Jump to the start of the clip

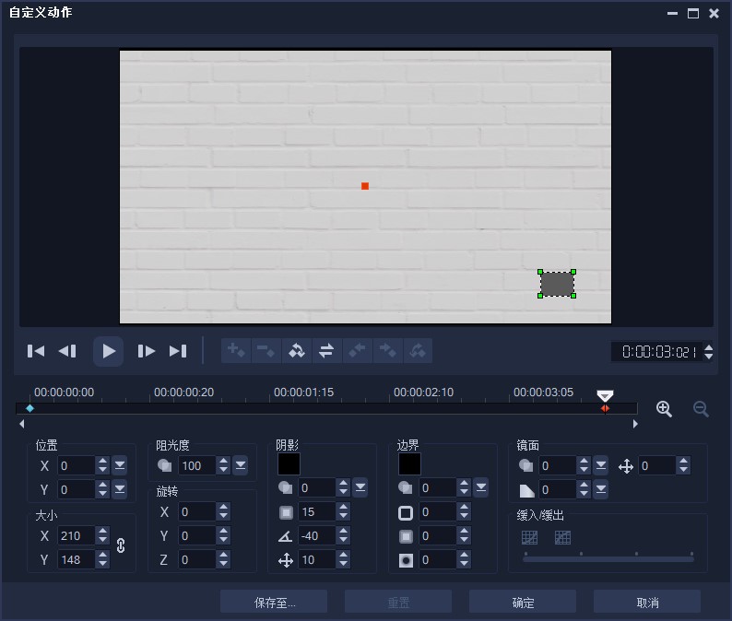pyautogui.click(x=36, y=351)
